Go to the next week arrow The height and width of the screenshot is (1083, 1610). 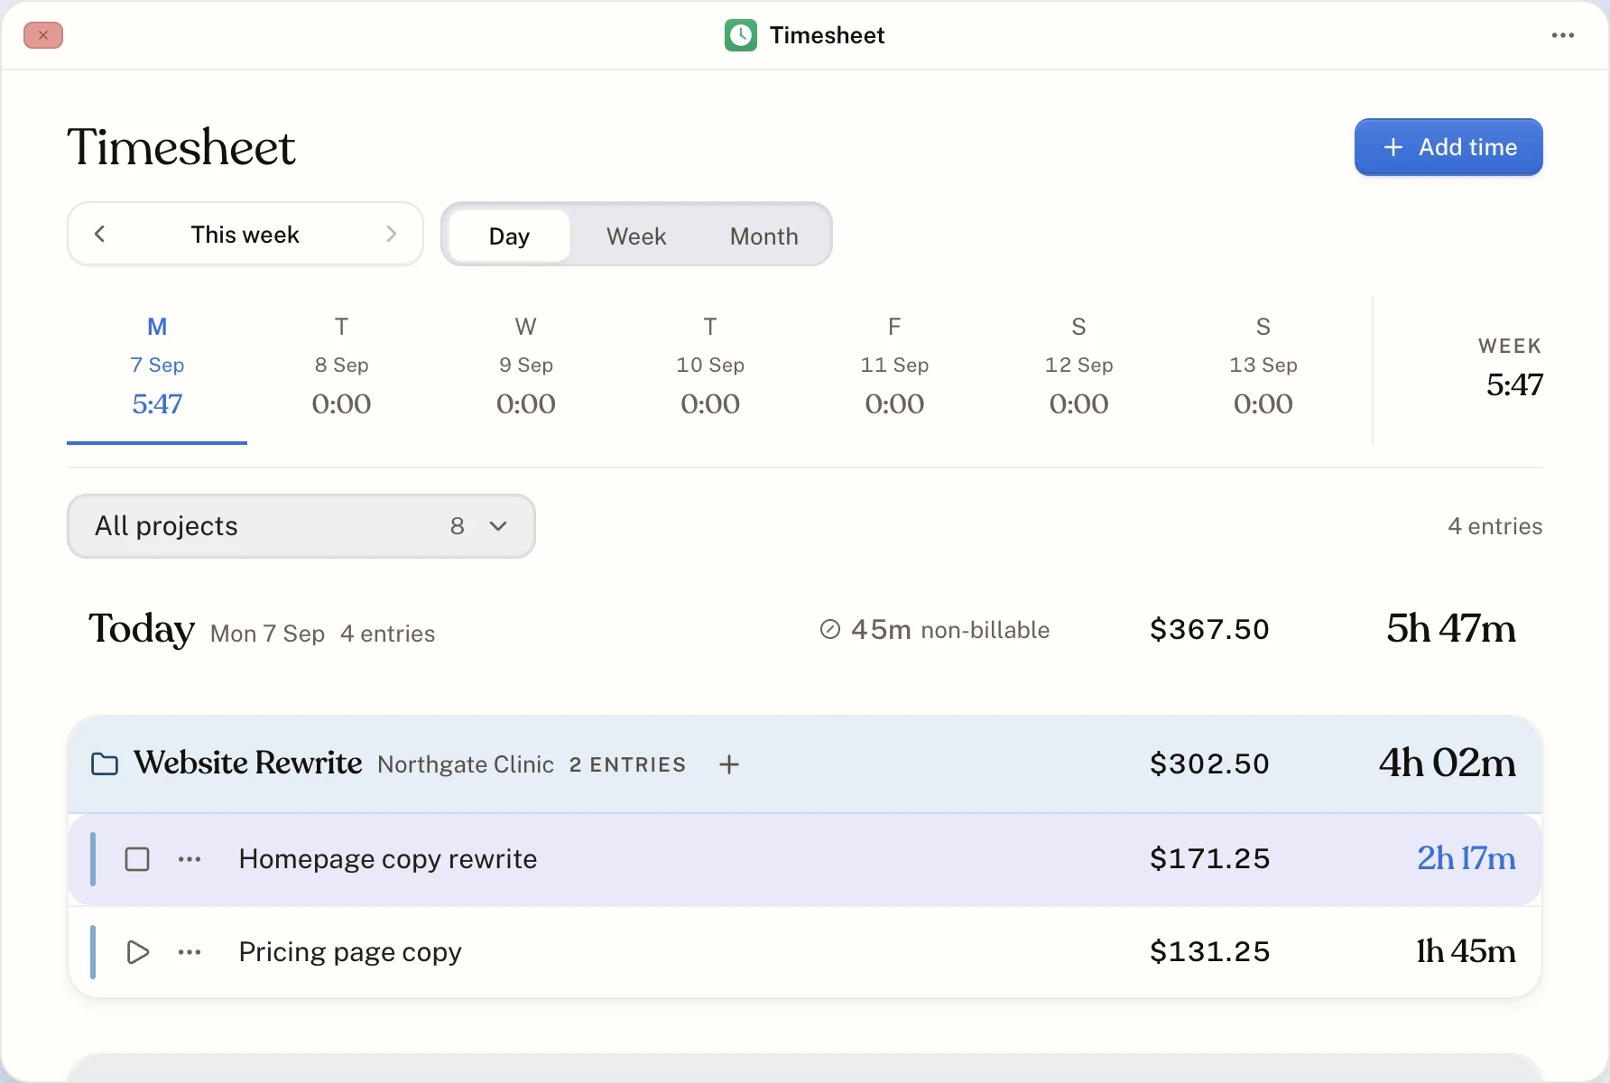point(391,234)
